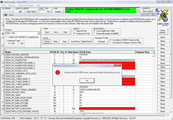Click the USB: Initialized status entry
The width and height of the screenshot is (173, 120).
click(x=26, y=118)
